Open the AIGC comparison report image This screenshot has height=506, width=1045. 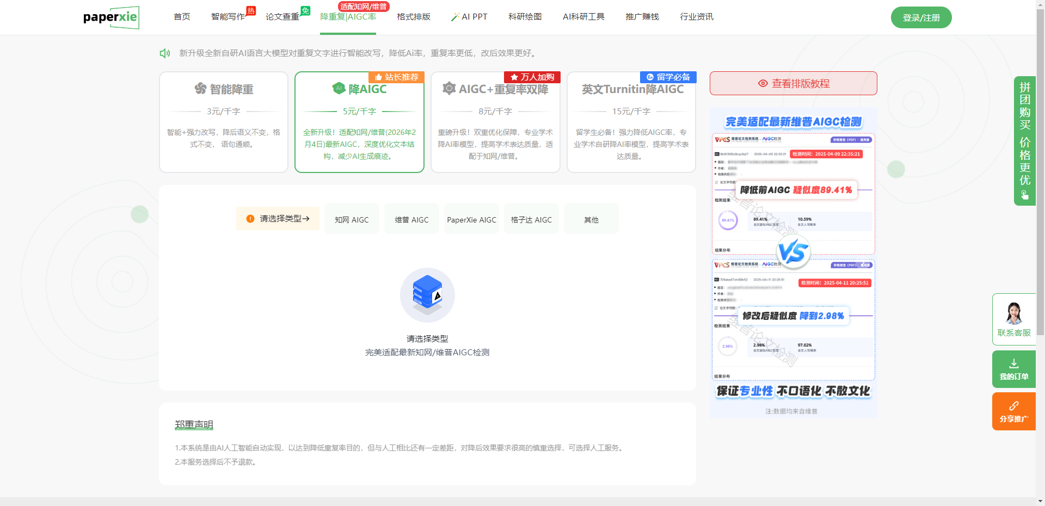(x=793, y=262)
